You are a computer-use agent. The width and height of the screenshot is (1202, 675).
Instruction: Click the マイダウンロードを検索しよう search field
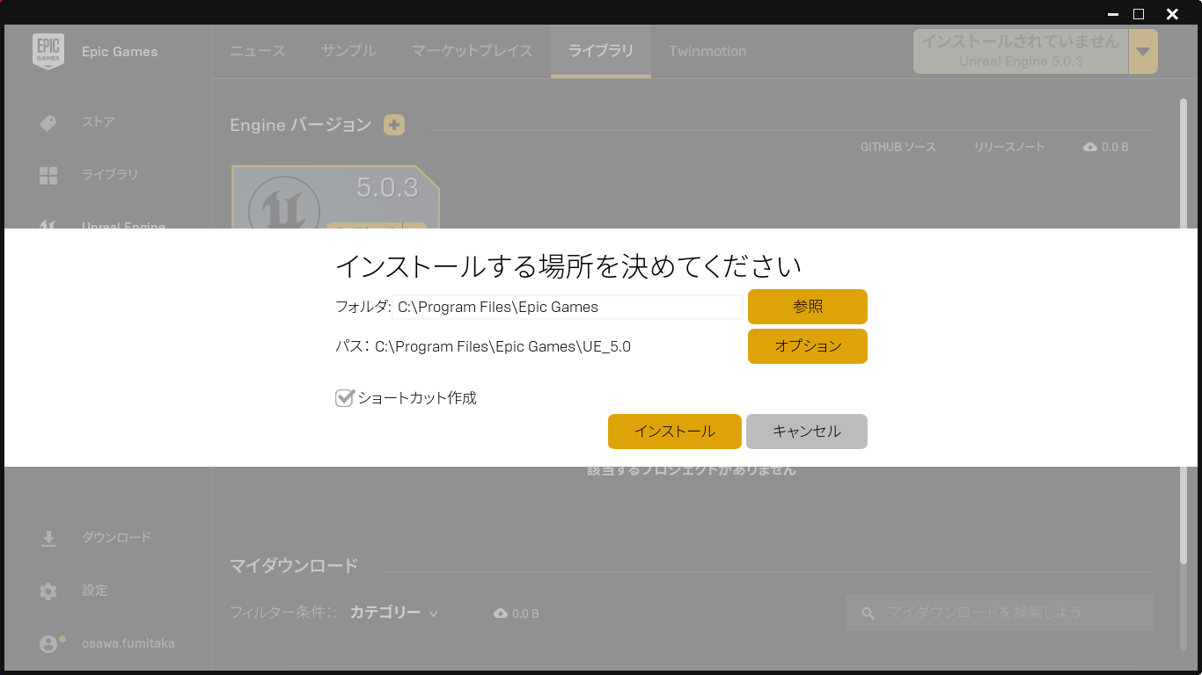coord(1000,613)
